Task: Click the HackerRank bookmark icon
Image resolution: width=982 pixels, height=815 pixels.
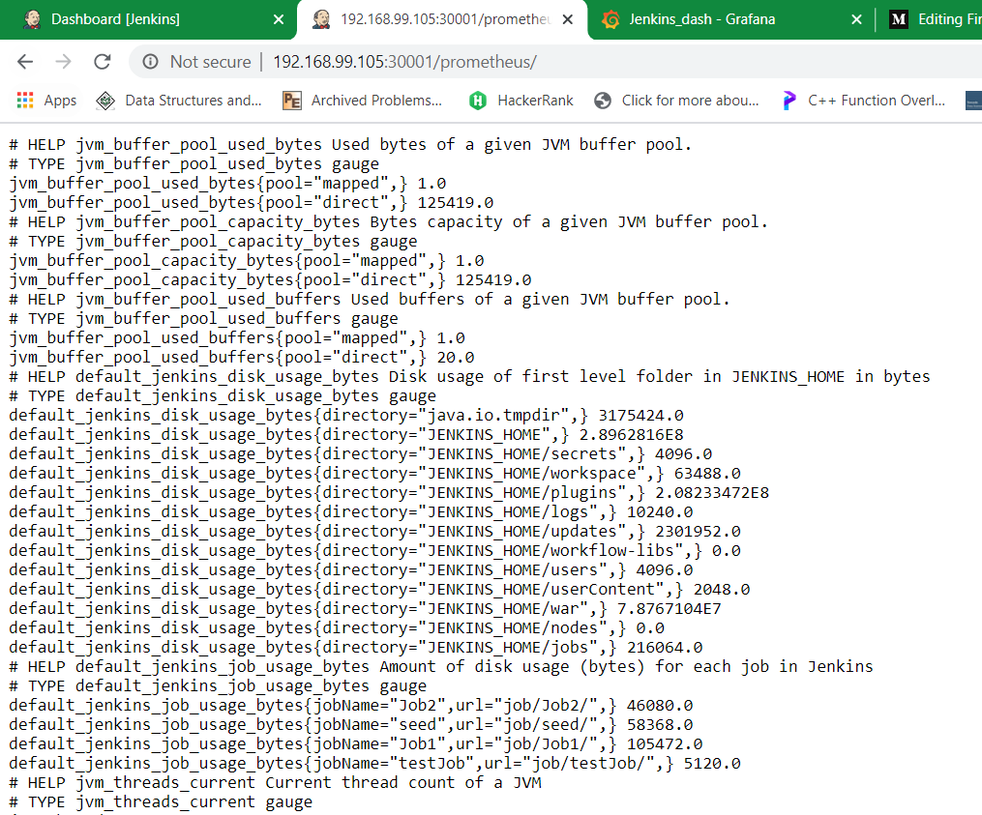Action: coord(477,100)
